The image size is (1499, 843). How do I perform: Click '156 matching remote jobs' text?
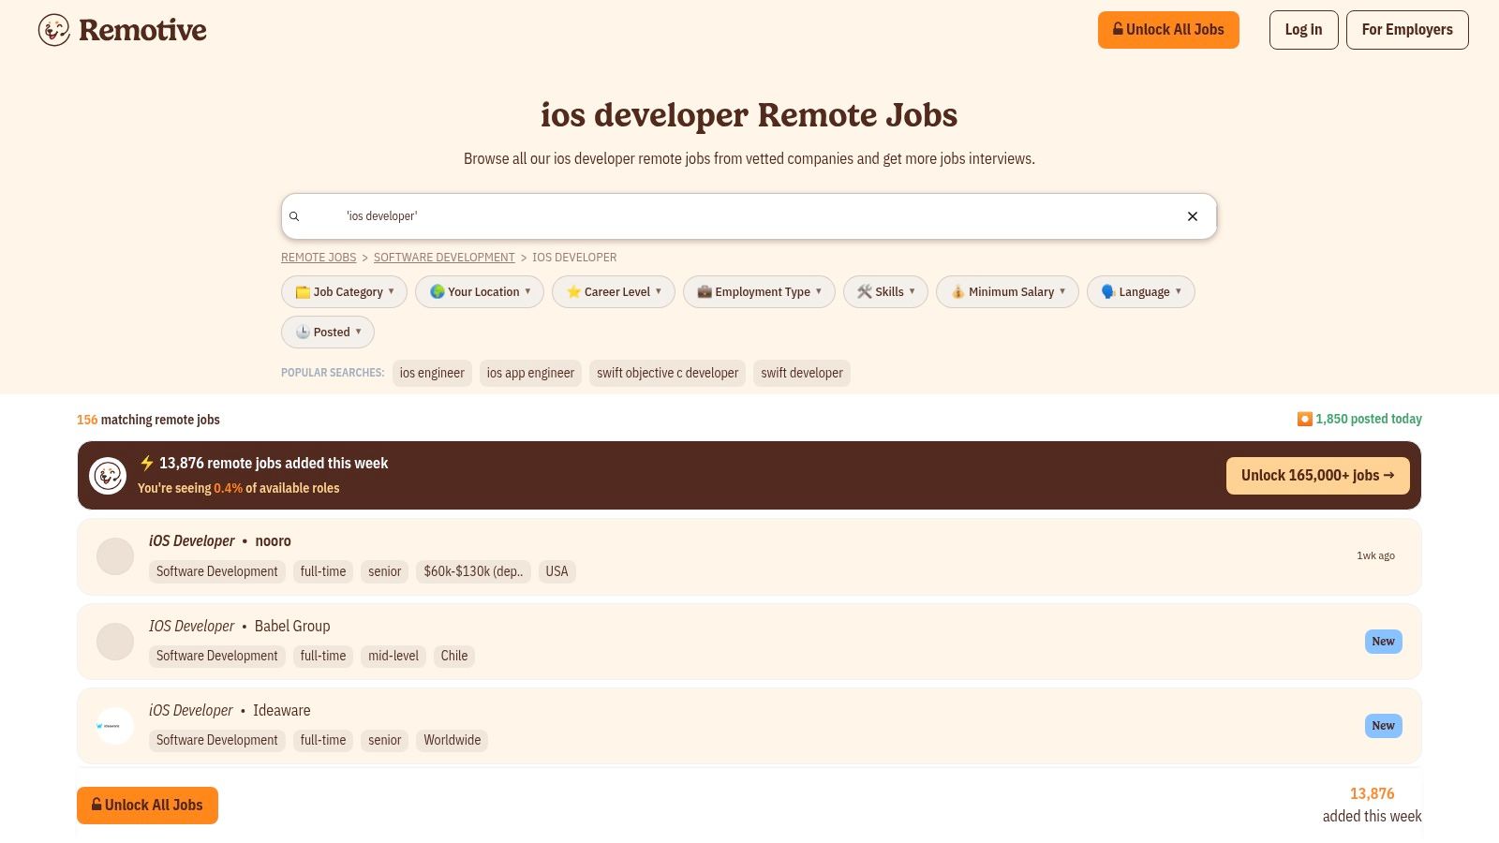[x=148, y=420]
